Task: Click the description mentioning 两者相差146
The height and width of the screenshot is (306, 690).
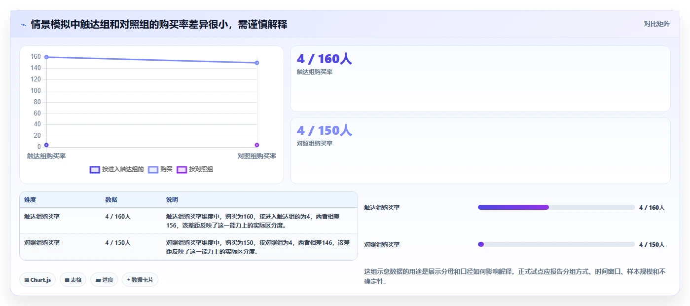Action: click(x=258, y=247)
